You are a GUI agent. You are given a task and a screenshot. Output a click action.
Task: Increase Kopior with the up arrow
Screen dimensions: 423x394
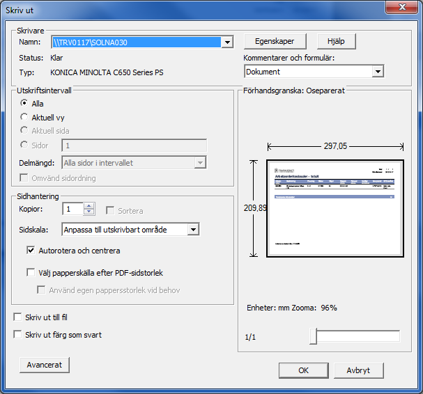(x=89, y=205)
